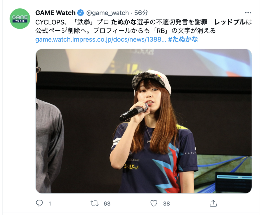Click the retweet count 63
263x215 pixels.
click(107, 204)
